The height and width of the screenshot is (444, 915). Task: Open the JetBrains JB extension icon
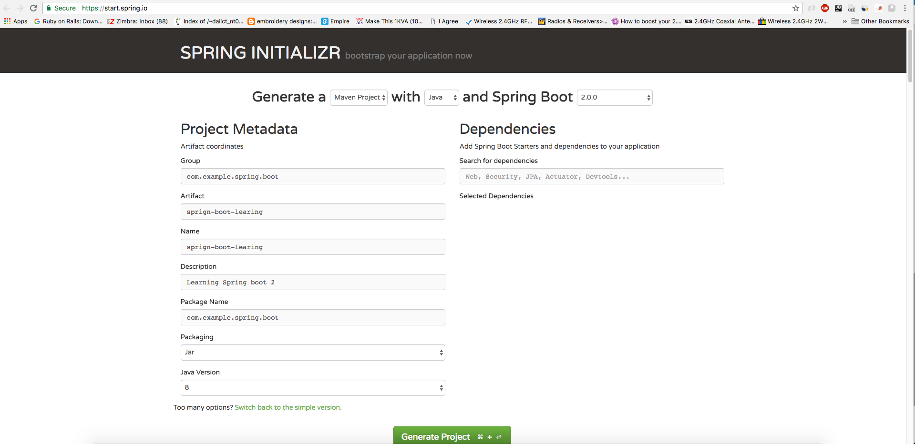838,8
